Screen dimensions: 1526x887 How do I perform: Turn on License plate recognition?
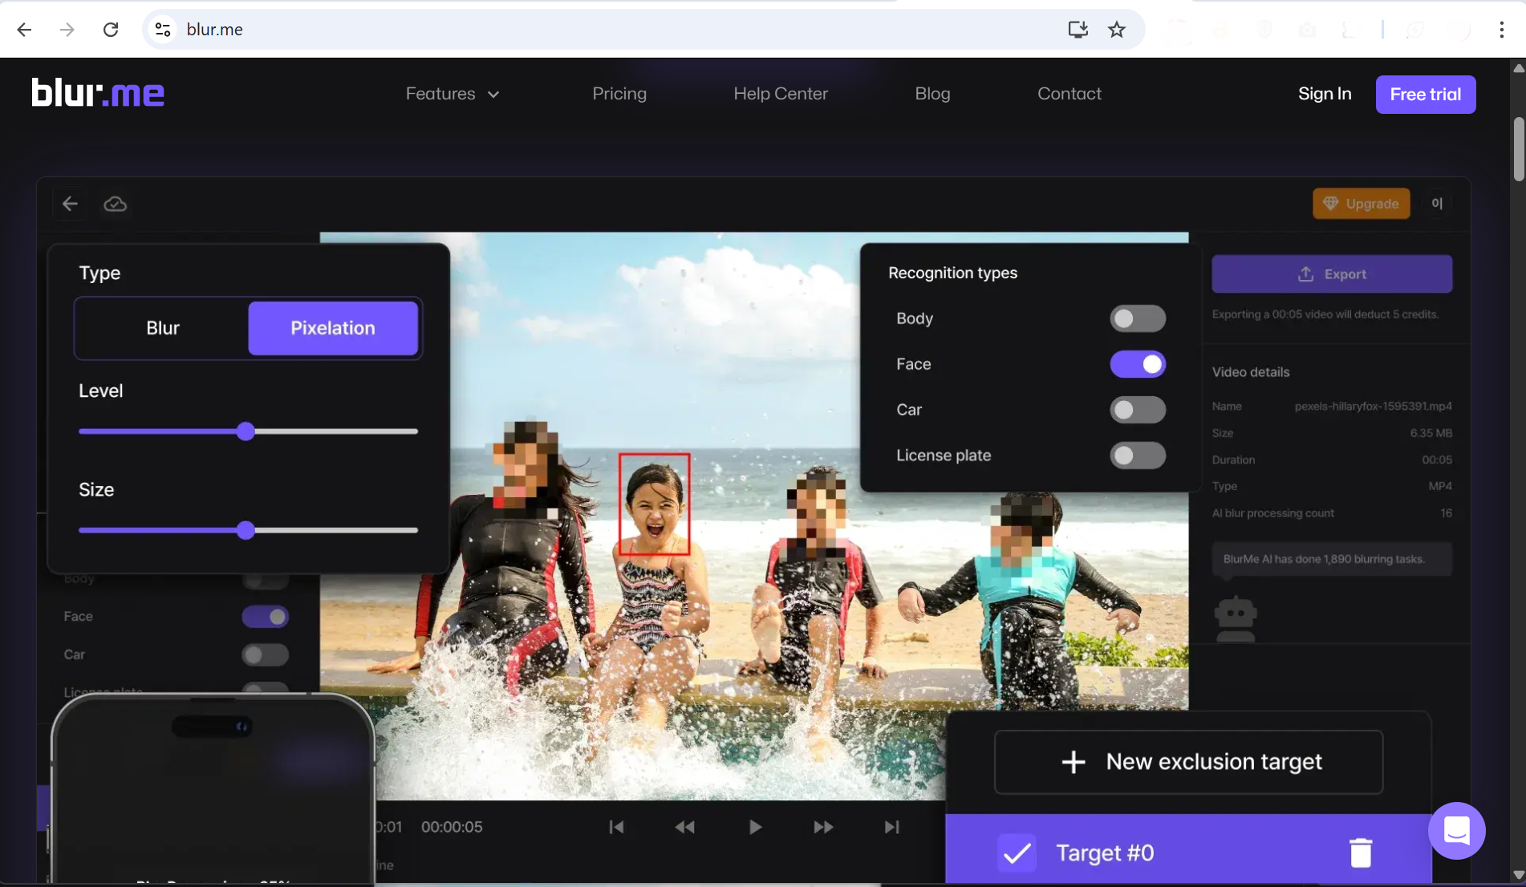point(1137,456)
